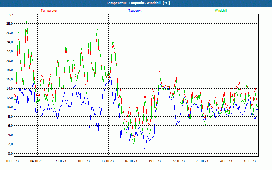
Task: Click the 04.10.23 date label
Action: point(36,161)
